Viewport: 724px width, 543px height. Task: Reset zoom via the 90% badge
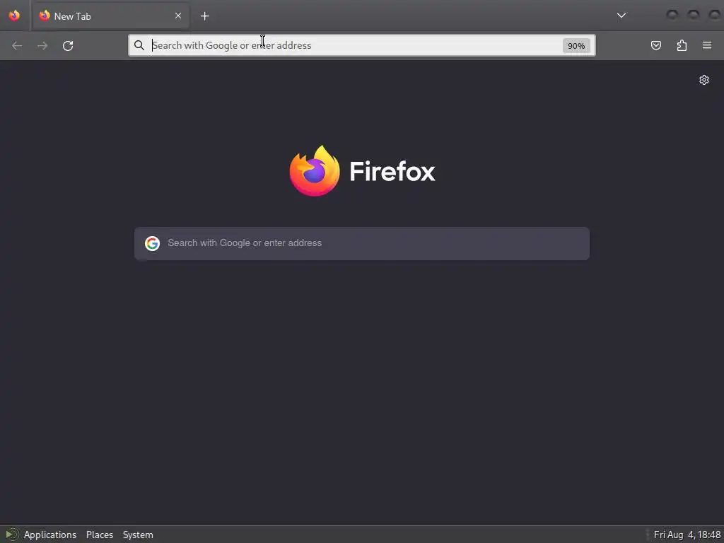tap(576, 46)
